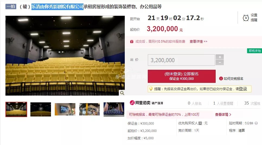Click the 优 badge beside 优先购买权人

(x=200, y=124)
